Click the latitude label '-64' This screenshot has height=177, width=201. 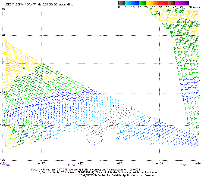2,63
